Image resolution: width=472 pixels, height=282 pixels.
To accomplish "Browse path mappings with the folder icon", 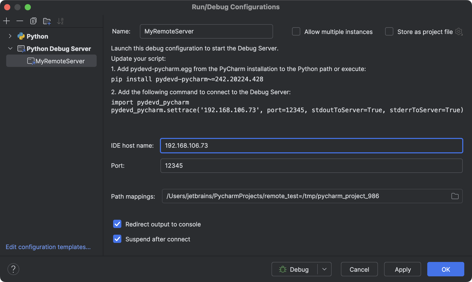I will pos(455,196).
